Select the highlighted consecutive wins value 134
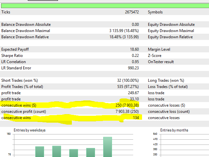The width and height of the screenshot is (209, 157). [136, 118]
